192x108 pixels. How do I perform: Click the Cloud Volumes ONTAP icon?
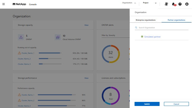point(58,37)
